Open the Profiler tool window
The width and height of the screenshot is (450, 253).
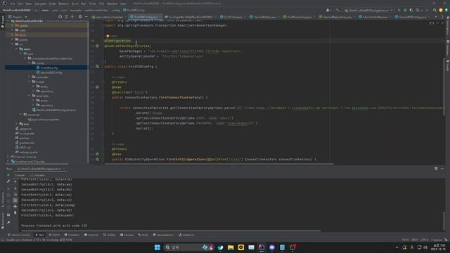coord(110,235)
